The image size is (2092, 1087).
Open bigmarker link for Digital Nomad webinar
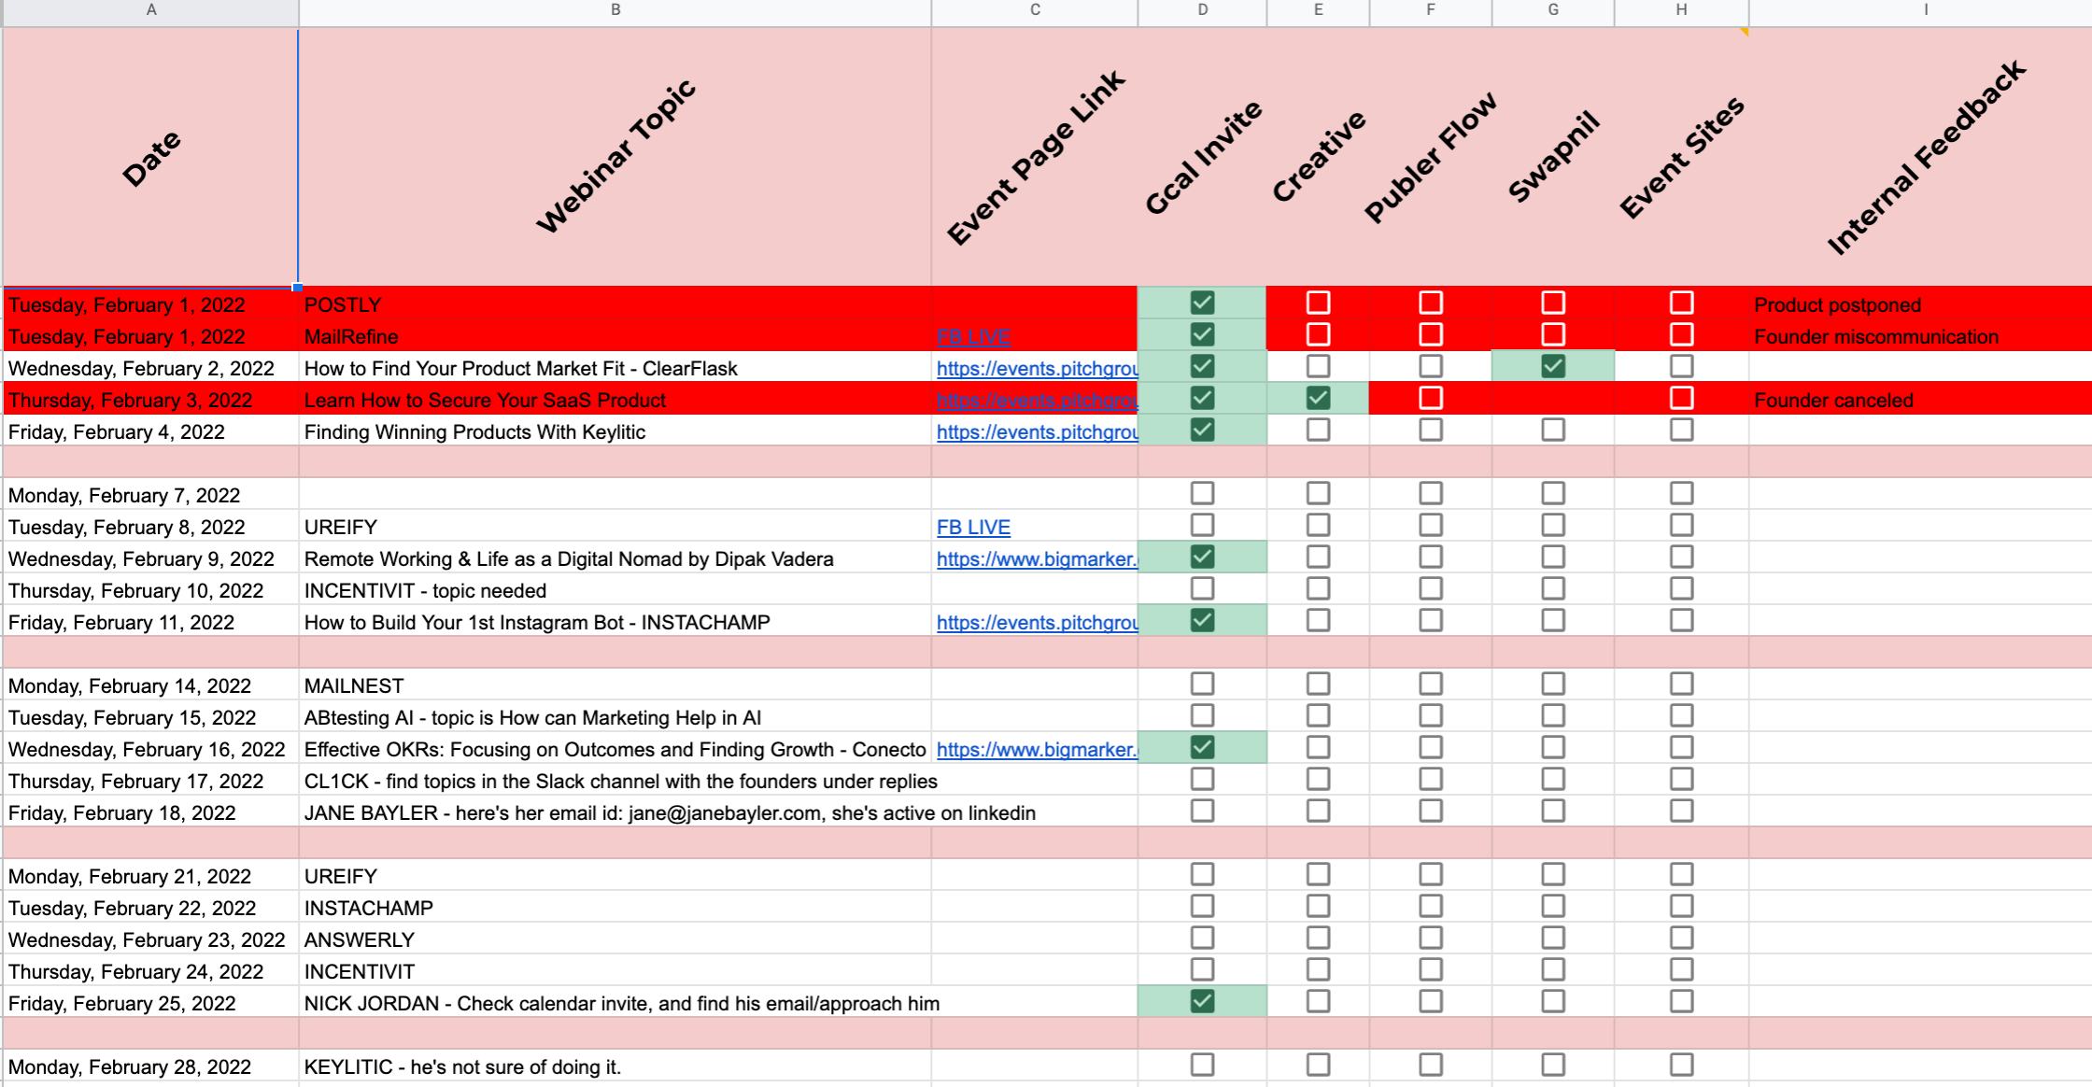click(x=1036, y=559)
